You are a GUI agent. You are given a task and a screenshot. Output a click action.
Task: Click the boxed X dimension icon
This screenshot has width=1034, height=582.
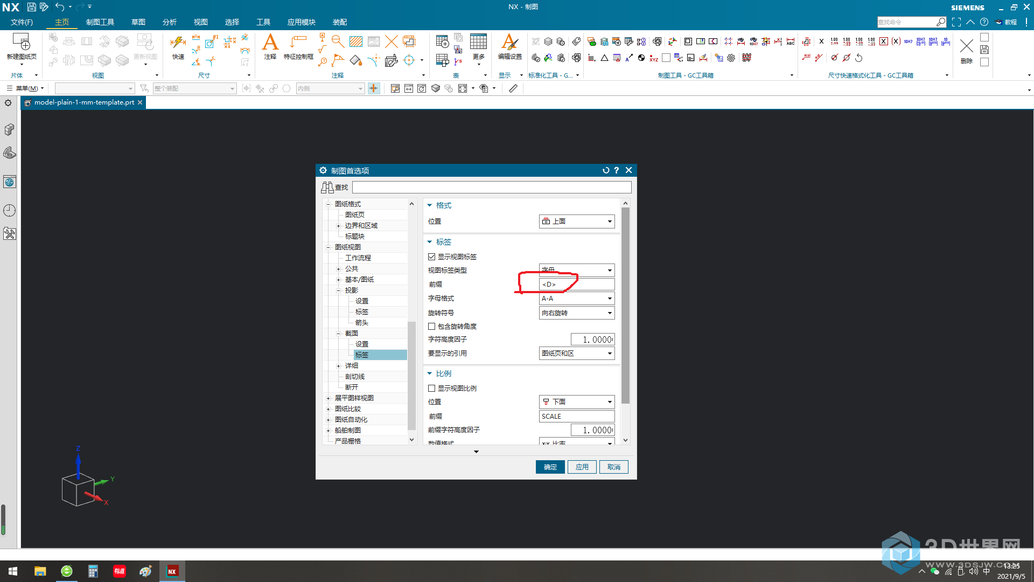(x=884, y=41)
